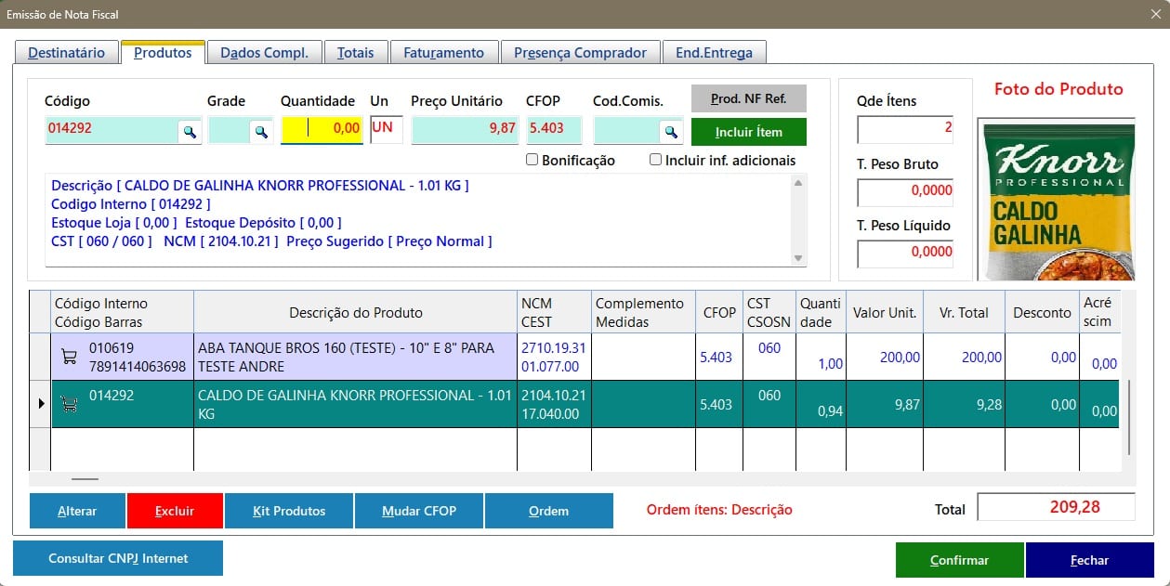Screen dimensions: 1170x586
Task: Click the Preço Unitário field showing 9,87
Action: (467, 130)
